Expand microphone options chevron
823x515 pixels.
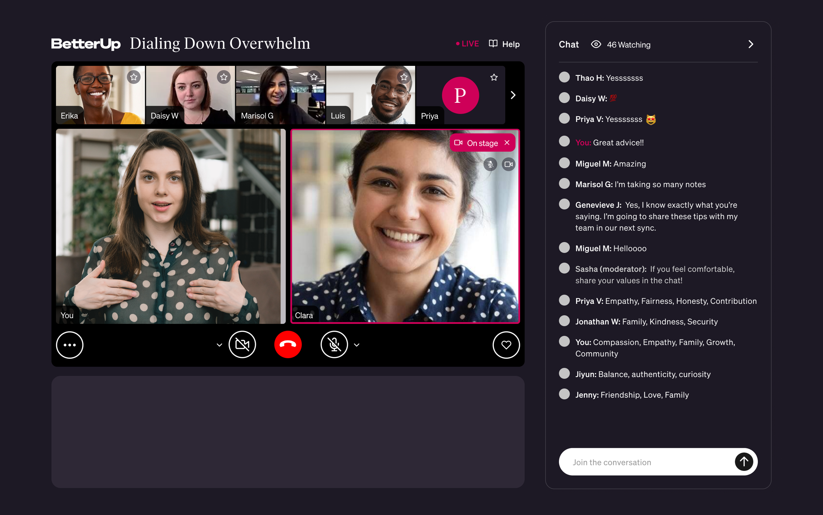[357, 345]
